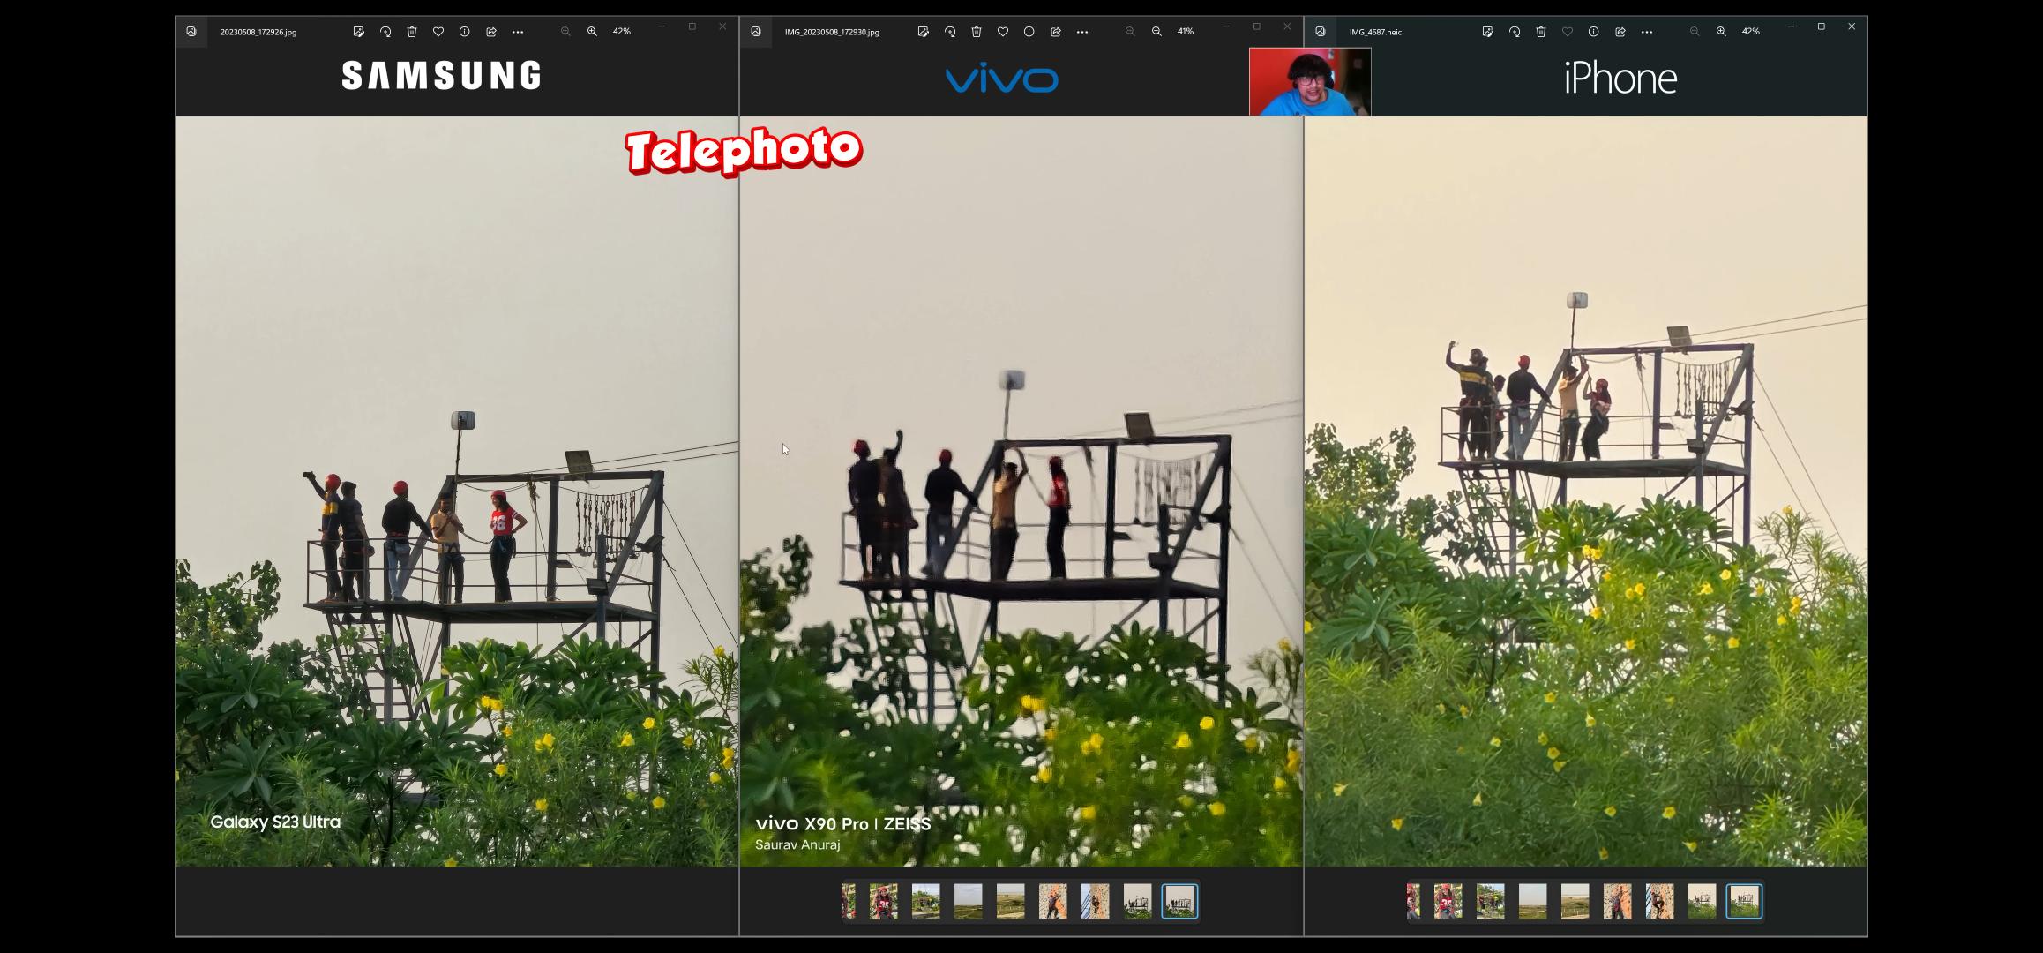Screen dimensions: 2043x953
Task: Open climber with blue stripes thumbnail, vivo filmstrip
Action: click(1095, 902)
